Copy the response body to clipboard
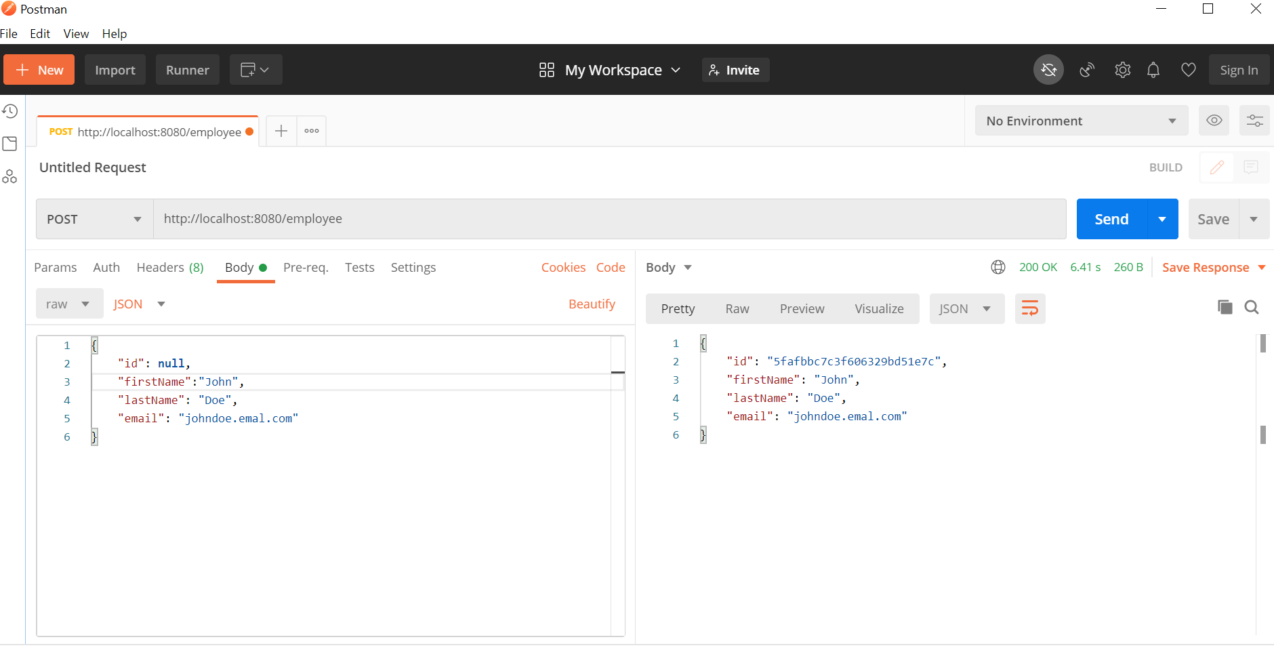This screenshot has width=1274, height=648. click(x=1225, y=308)
